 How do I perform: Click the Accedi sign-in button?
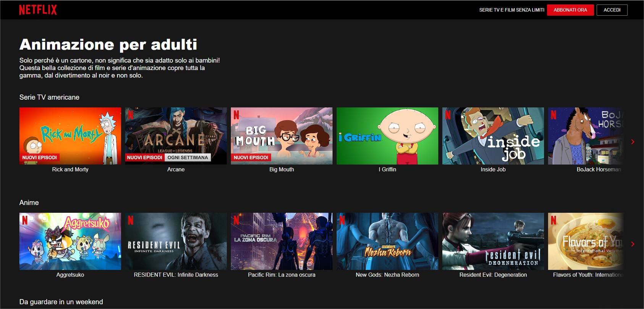[x=612, y=10]
